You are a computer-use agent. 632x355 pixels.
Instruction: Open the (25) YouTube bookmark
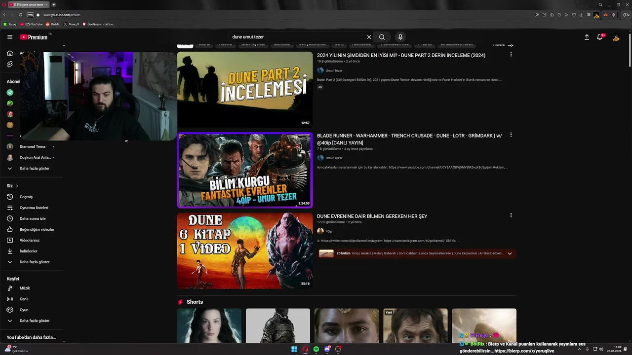point(32,24)
